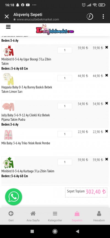The height and width of the screenshot is (238, 110).
Task: Tap the green WhatsApp chat button
Action: click(13, 197)
